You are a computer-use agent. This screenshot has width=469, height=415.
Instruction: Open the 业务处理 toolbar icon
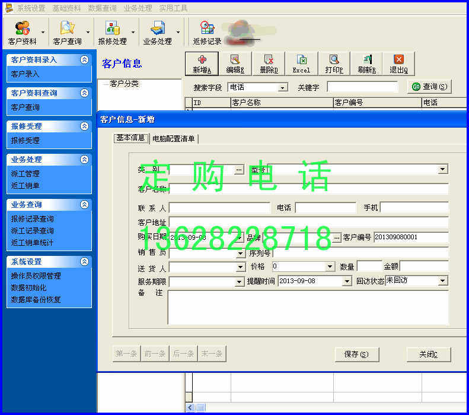point(157,32)
